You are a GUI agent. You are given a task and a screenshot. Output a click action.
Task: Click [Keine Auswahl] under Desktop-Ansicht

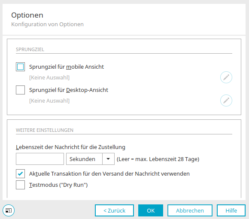49,100
